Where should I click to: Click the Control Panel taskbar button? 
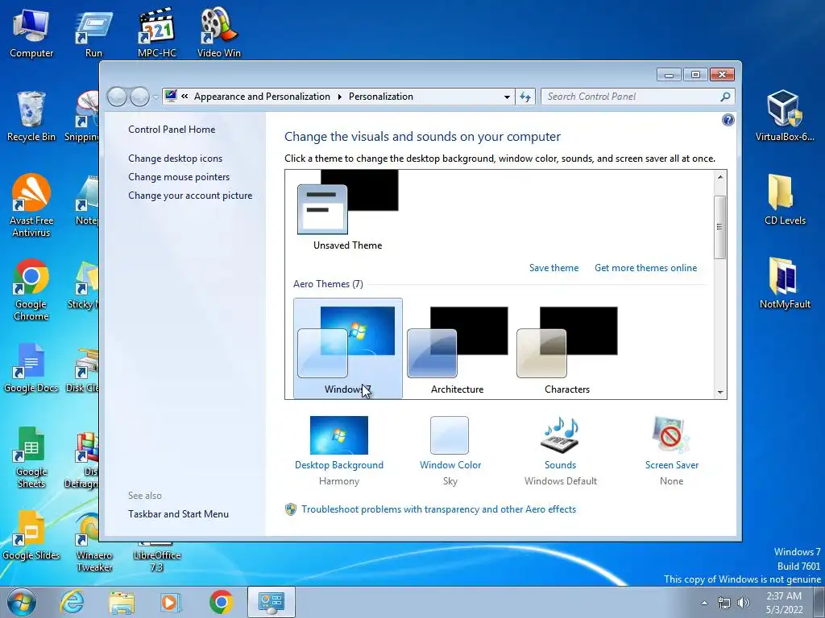(x=271, y=602)
